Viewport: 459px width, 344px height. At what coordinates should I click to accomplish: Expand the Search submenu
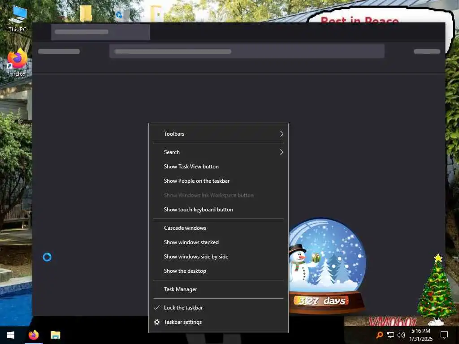click(218, 152)
